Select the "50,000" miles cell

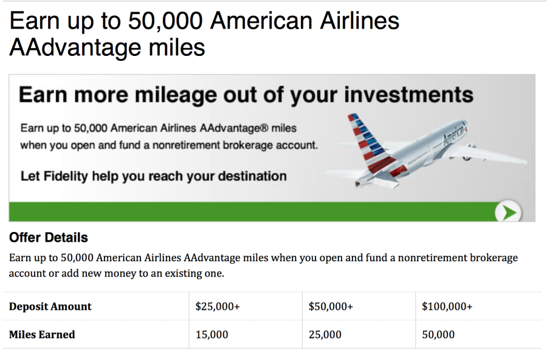click(438, 335)
